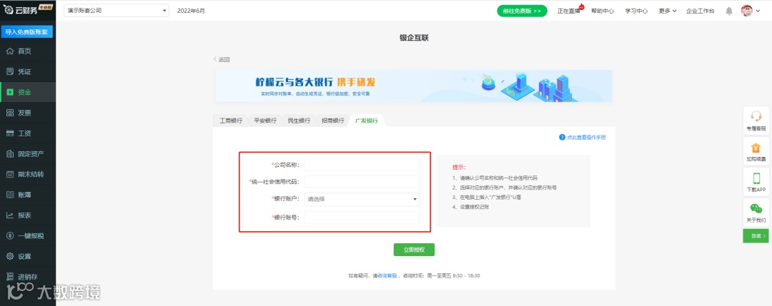Switch to the 民生银行 tab
The height and width of the screenshot is (306, 772).
coord(299,121)
